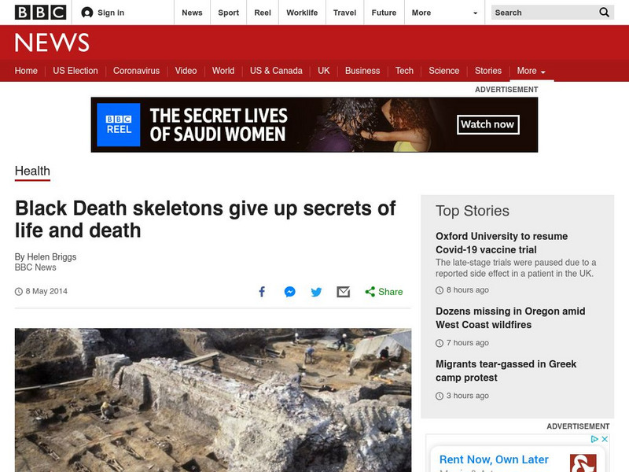629x472 pixels.
Task: Click the search magnifier icon
Action: [604, 13]
